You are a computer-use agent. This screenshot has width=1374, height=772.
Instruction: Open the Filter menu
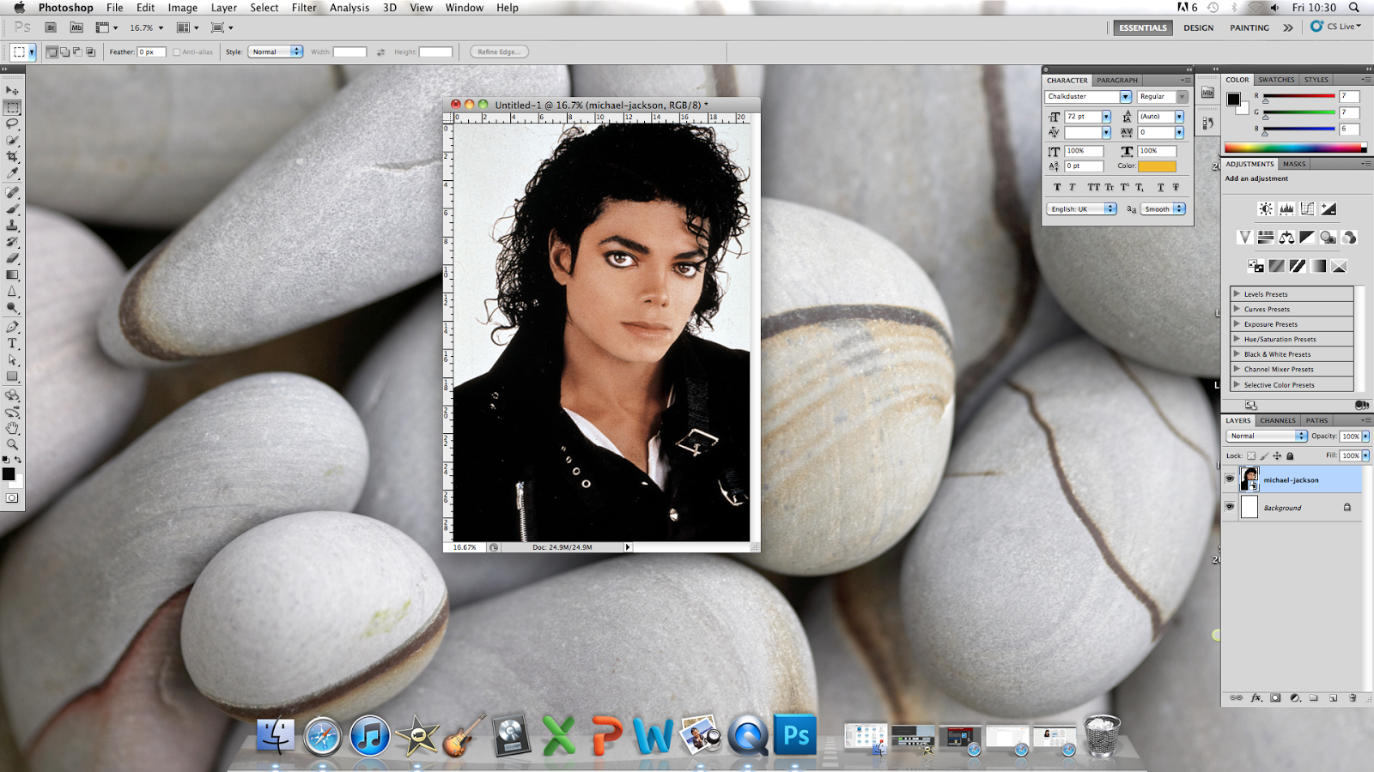click(304, 8)
